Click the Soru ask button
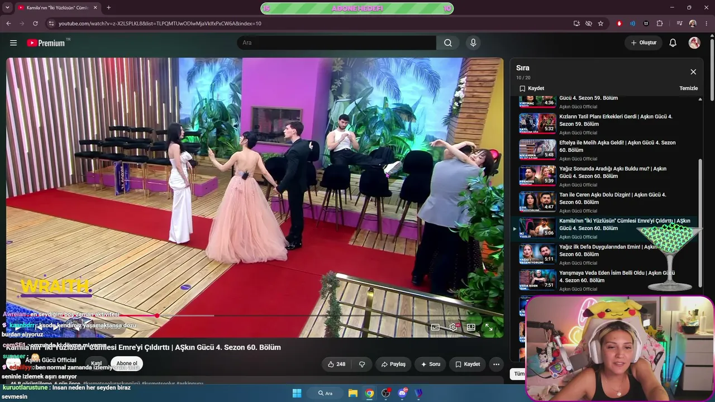 (x=430, y=364)
